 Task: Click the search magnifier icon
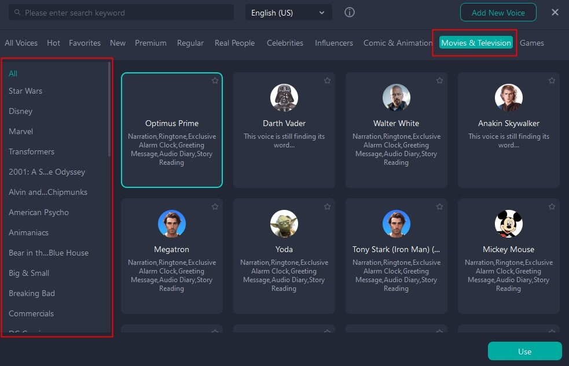17,13
